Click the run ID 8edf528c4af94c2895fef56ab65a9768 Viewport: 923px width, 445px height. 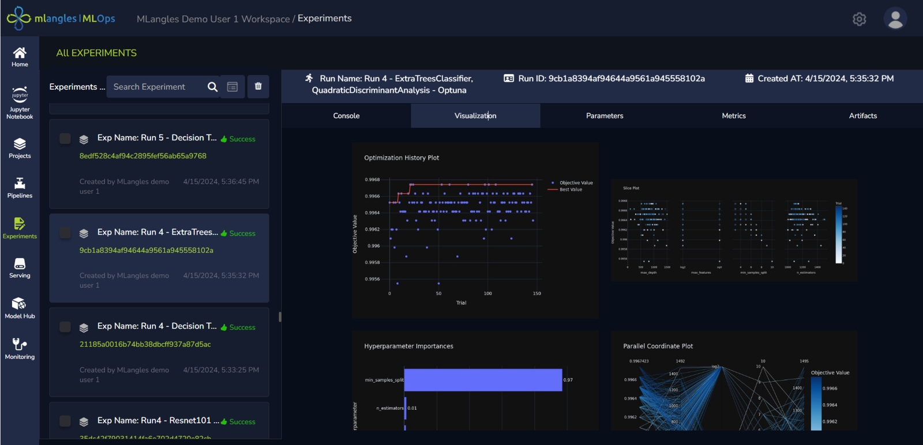142,156
